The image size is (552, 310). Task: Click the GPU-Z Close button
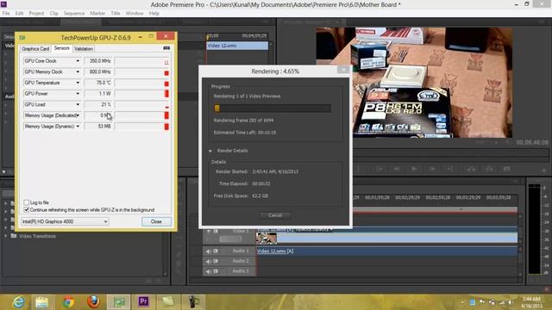pyautogui.click(x=156, y=221)
